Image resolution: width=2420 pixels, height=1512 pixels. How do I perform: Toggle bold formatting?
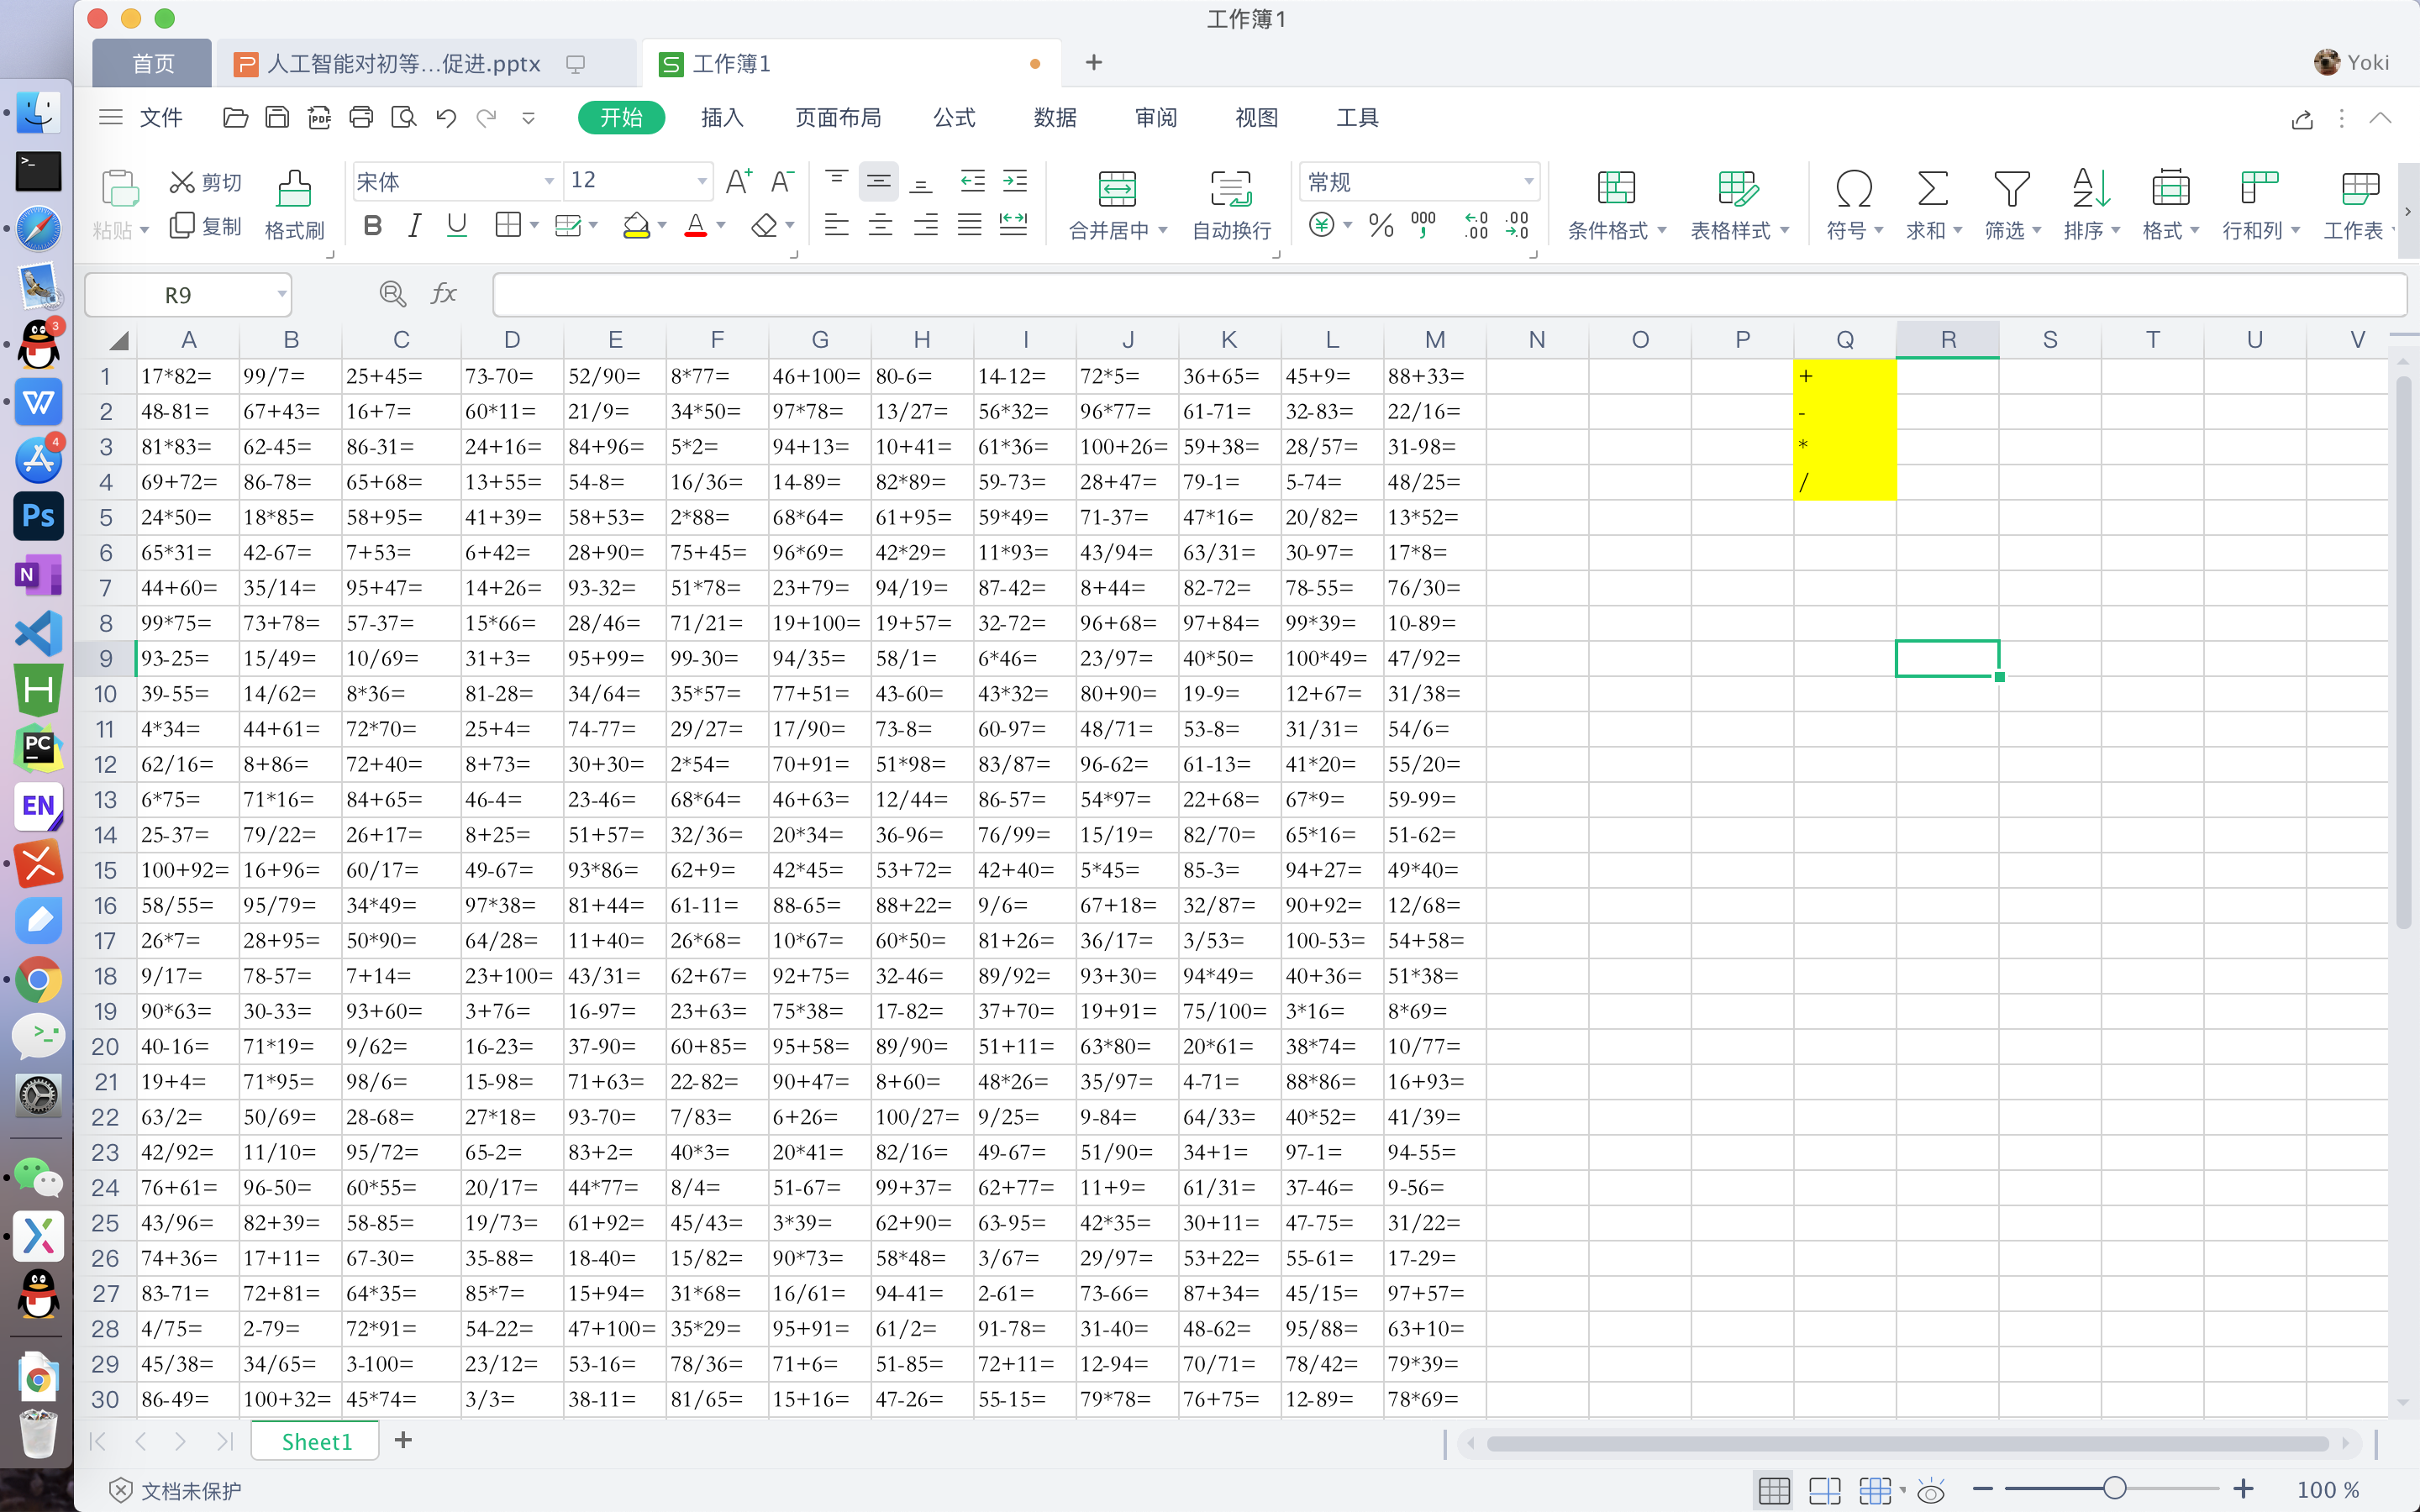373,226
